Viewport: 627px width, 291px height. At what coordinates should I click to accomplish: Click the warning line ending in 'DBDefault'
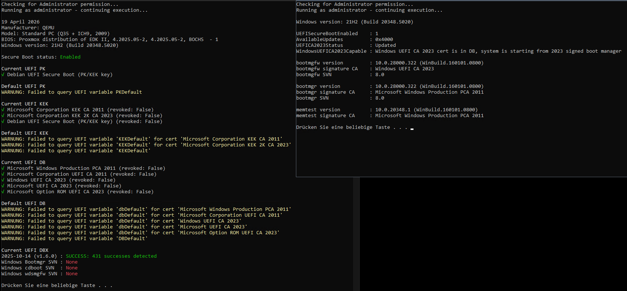[75, 239]
